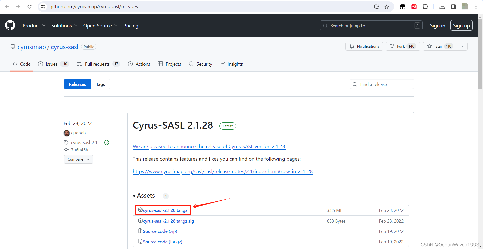This screenshot has width=483, height=249.
Task: Open the Cyrus-SASL 2.1.28 release title
Action: (x=173, y=125)
